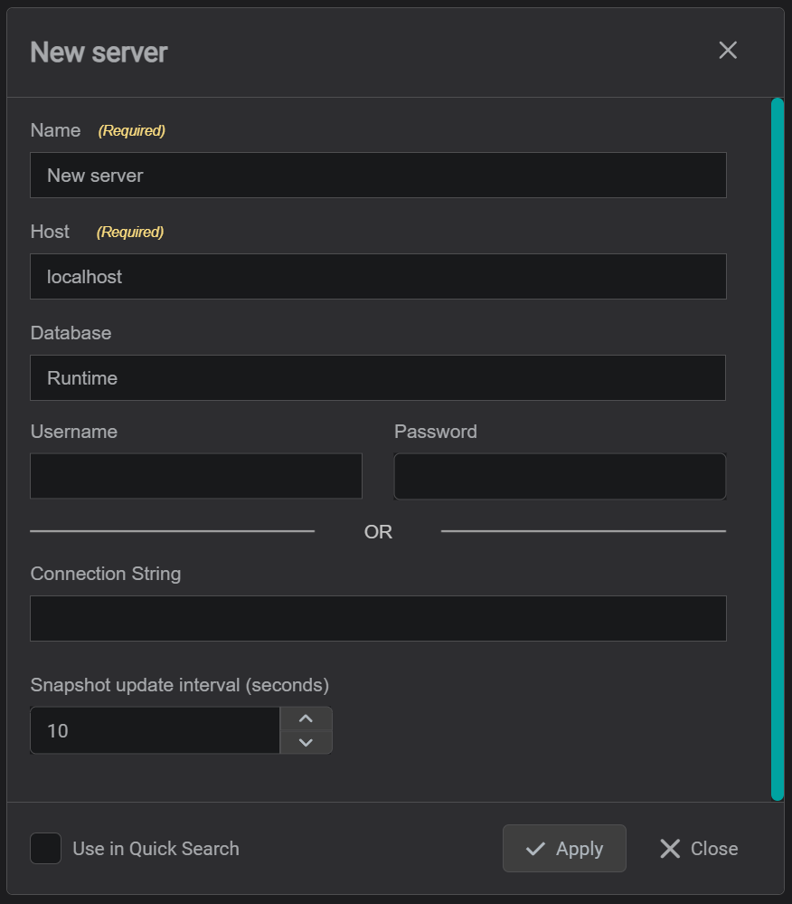The image size is (792, 904).
Task: Apply the new server configuration
Action: tap(564, 848)
